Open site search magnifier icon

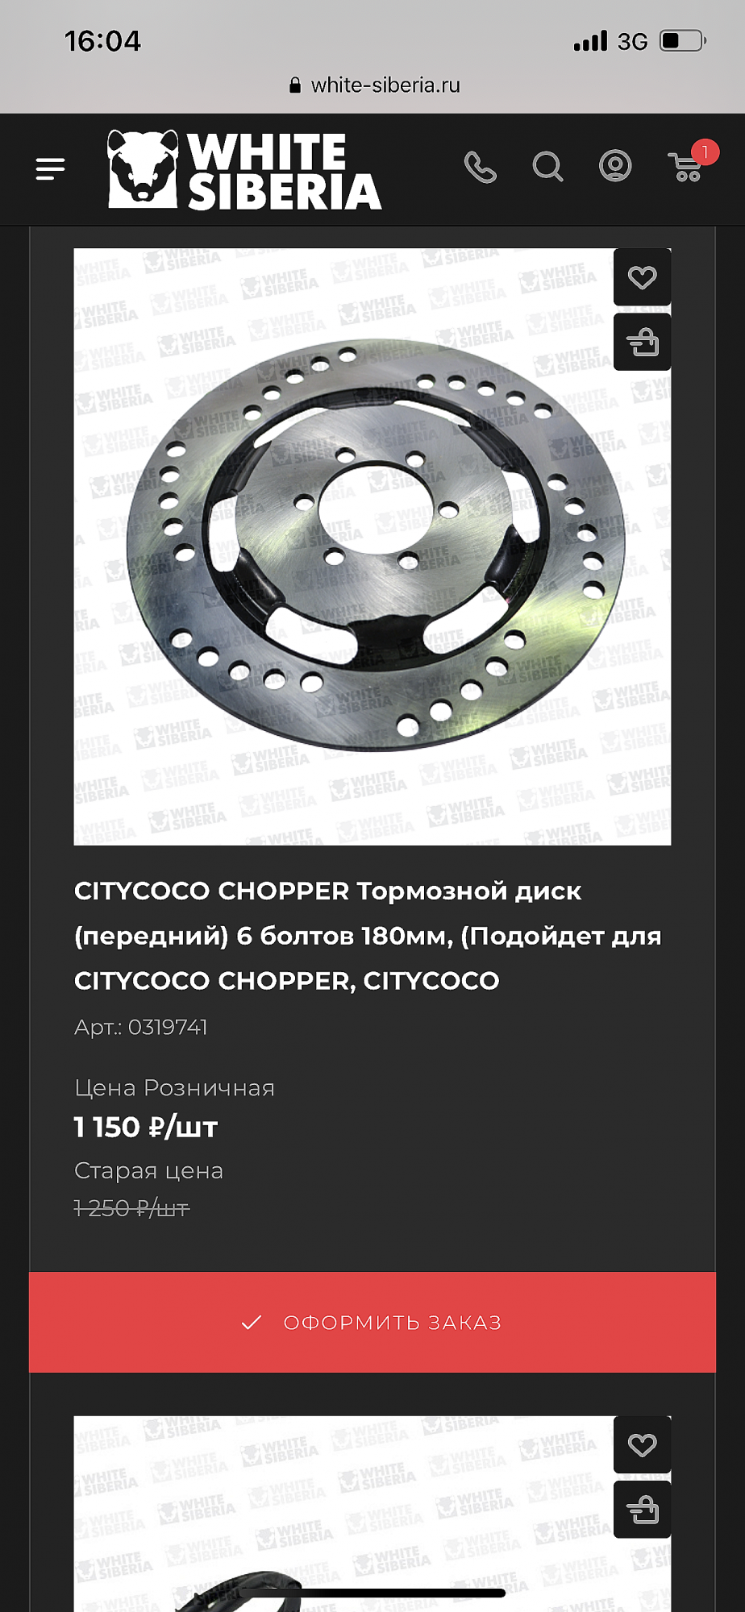point(547,168)
